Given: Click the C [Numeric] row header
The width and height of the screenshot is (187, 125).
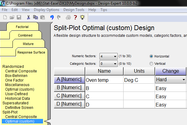Looking at the screenshot, I should point(69,96).
